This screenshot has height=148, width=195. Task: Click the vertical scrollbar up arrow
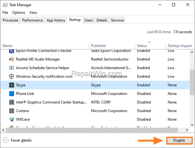tap(192, 52)
